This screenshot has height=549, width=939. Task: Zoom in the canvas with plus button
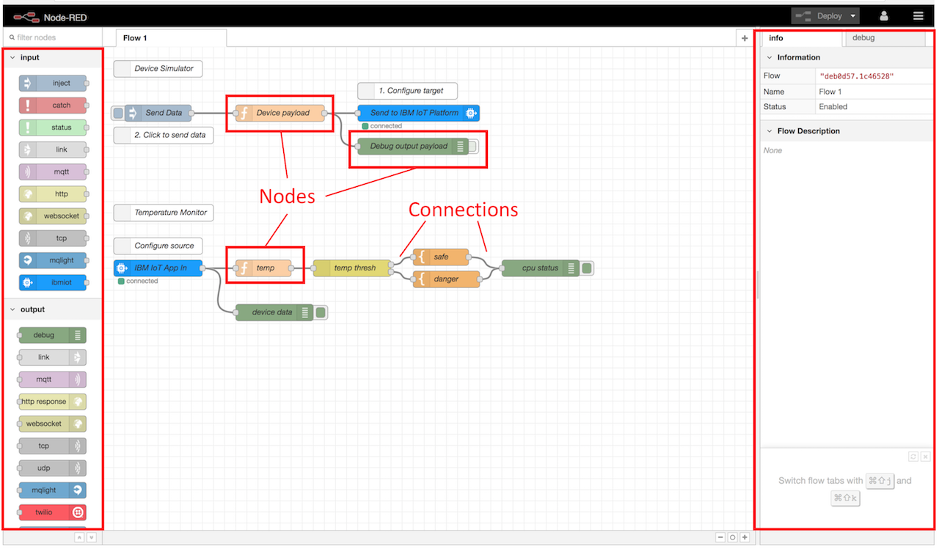745,537
